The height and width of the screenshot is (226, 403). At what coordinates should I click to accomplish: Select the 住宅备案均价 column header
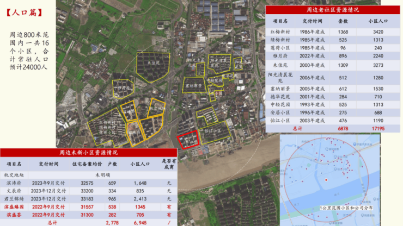tap(87, 164)
